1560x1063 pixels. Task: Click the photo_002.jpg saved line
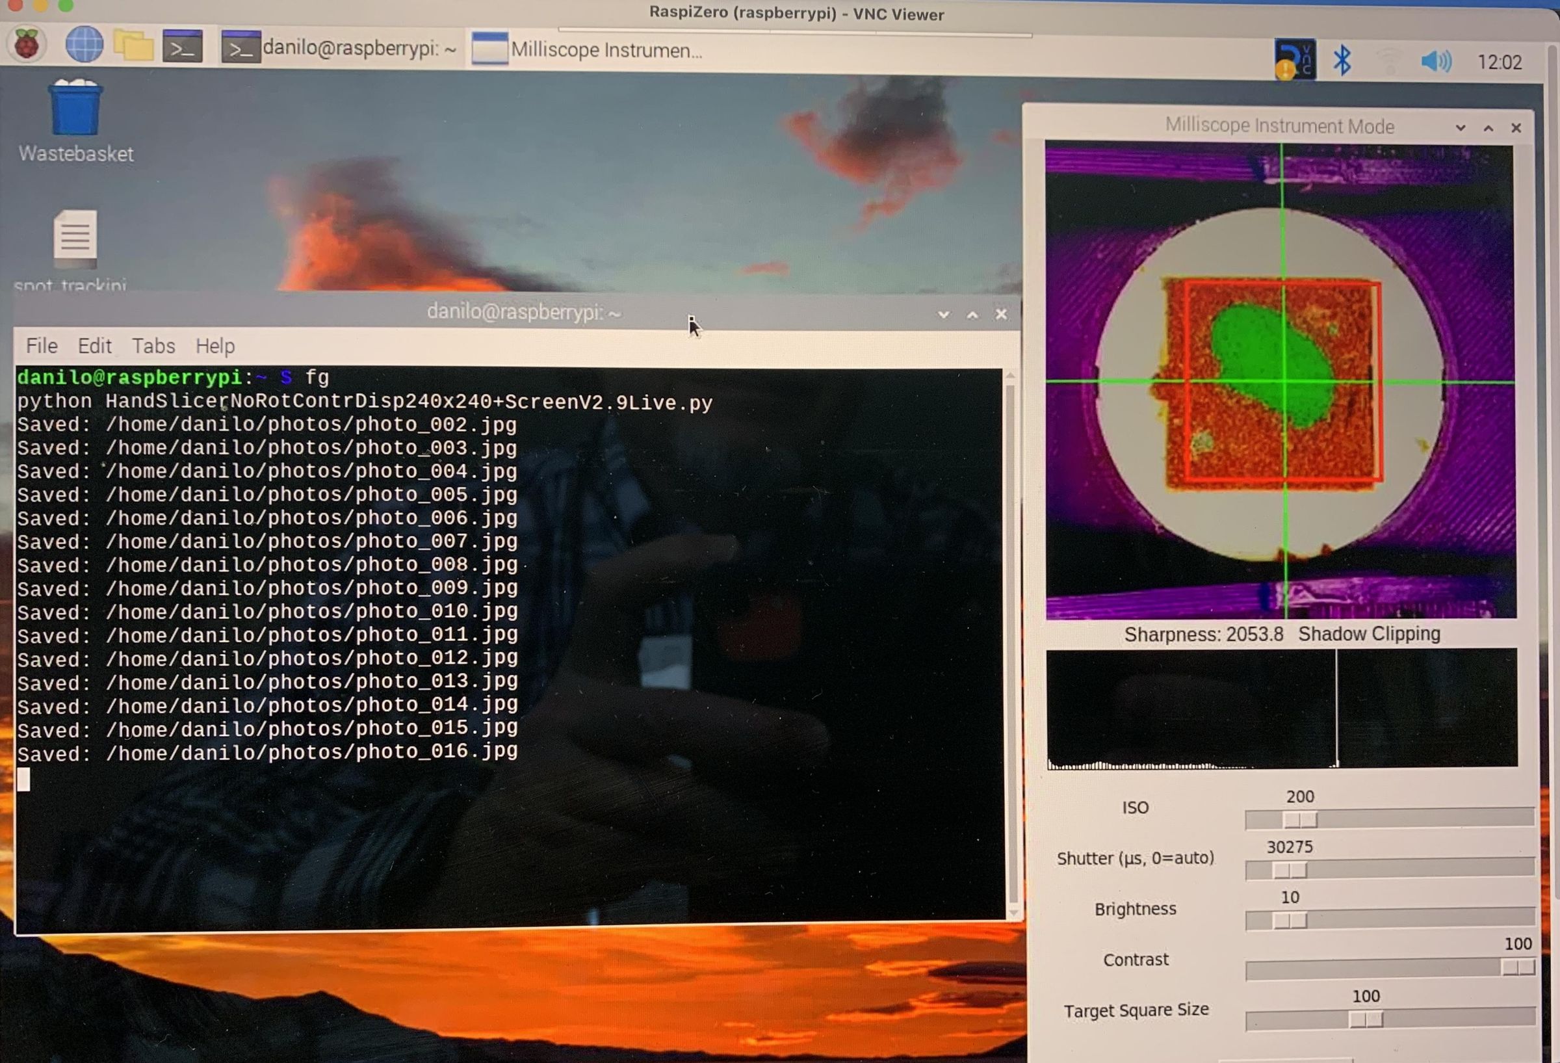tap(267, 425)
